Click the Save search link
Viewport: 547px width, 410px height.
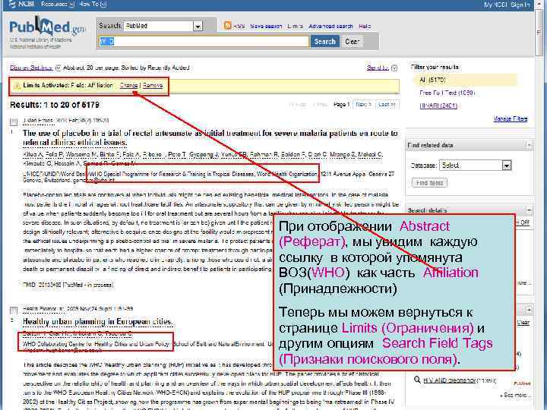[266, 26]
